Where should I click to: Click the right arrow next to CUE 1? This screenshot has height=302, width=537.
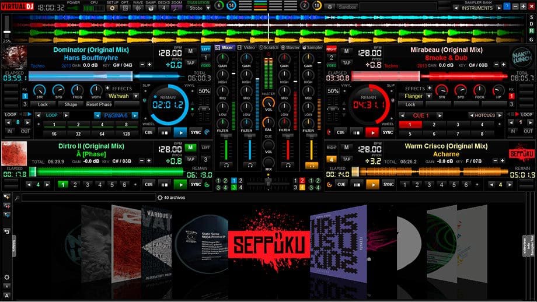(440, 115)
